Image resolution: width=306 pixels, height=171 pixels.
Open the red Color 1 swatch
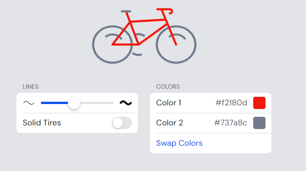(259, 103)
